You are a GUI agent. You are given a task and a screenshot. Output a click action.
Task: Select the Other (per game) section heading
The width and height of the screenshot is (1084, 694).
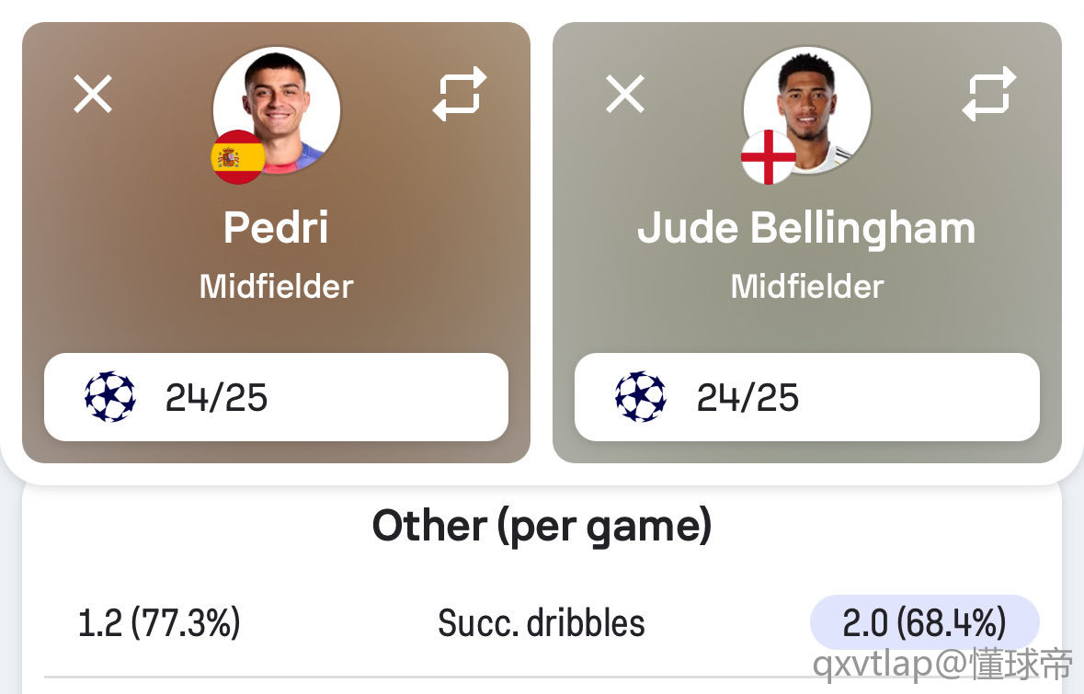542,527
